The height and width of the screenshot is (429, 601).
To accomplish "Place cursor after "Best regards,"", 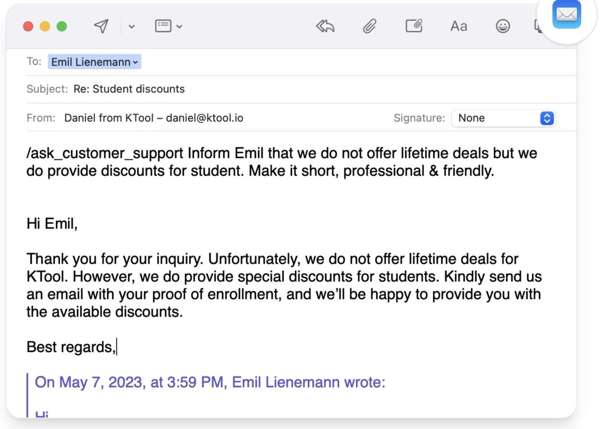I will tap(116, 347).
